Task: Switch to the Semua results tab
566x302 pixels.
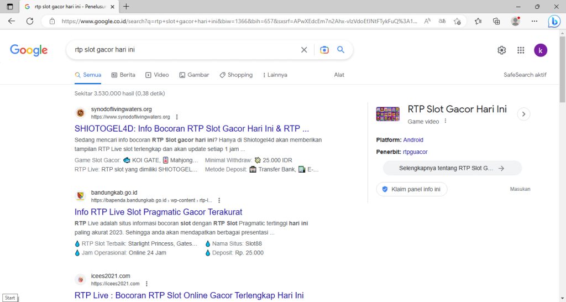Action: (88, 75)
